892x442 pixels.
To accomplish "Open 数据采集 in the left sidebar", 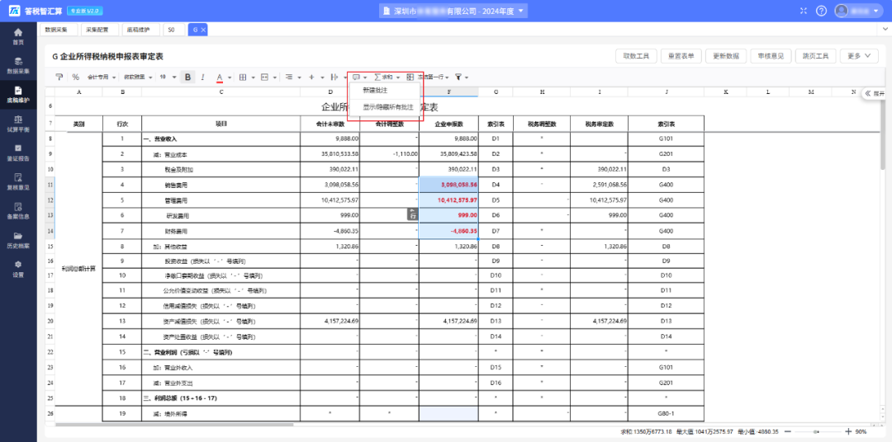I will [x=18, y=65].
